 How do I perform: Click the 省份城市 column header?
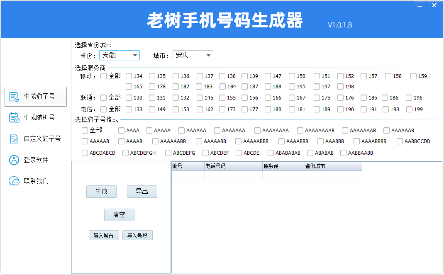point(333,166)
